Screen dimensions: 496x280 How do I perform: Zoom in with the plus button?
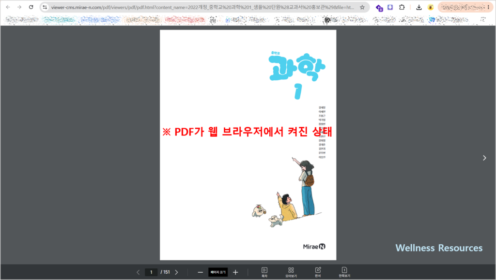click(235, 272)
